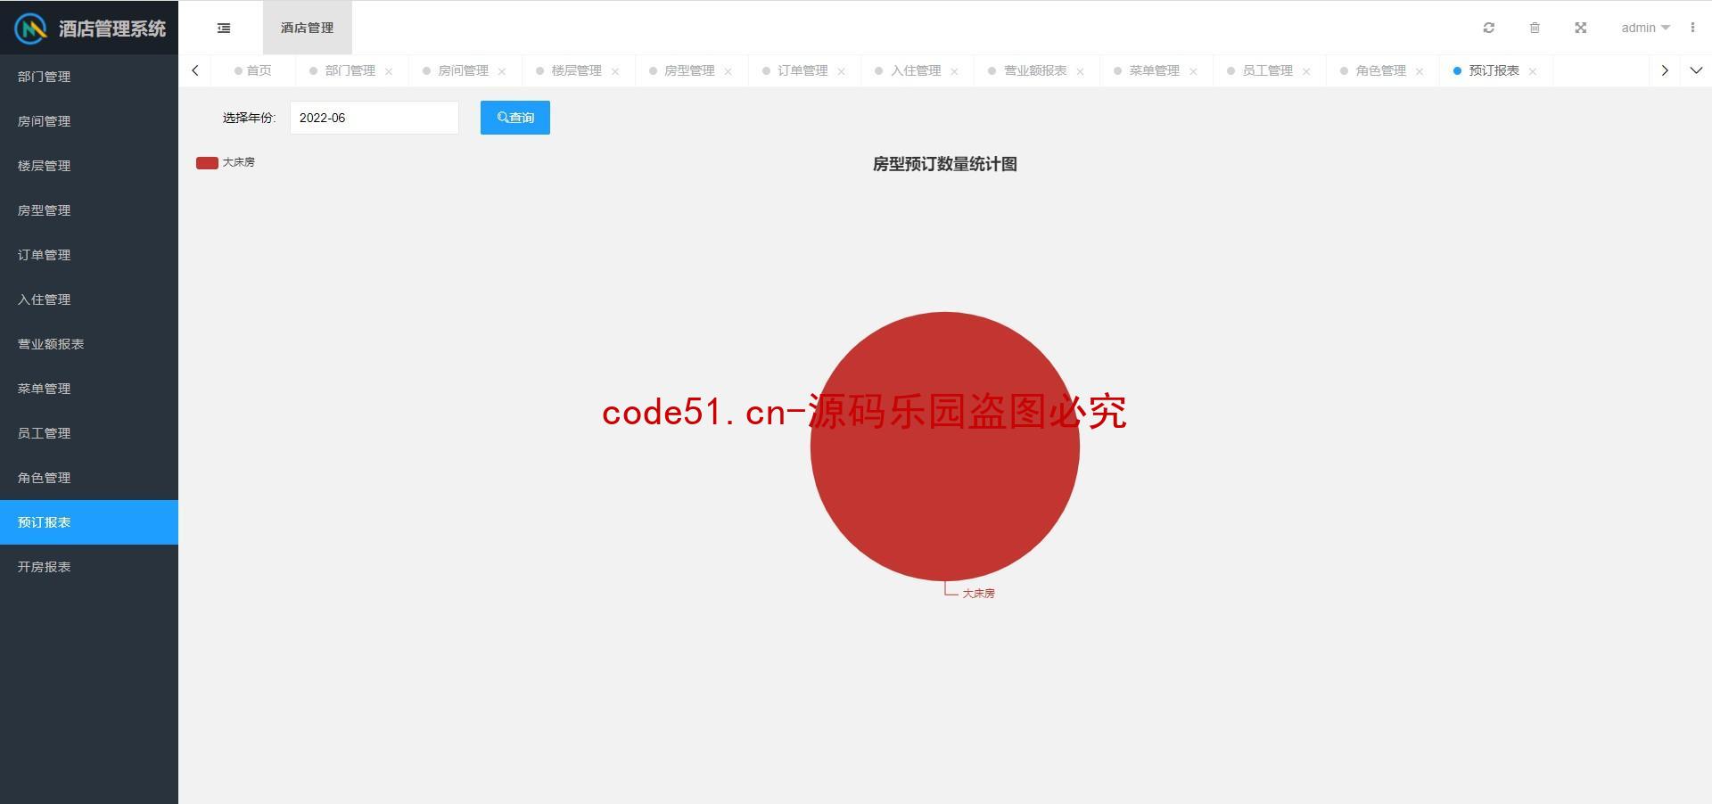This screenshot has width=1712, height=804.
Task: Switch to the 菜单管理 tab
Action: click(x=1154, y=70)
